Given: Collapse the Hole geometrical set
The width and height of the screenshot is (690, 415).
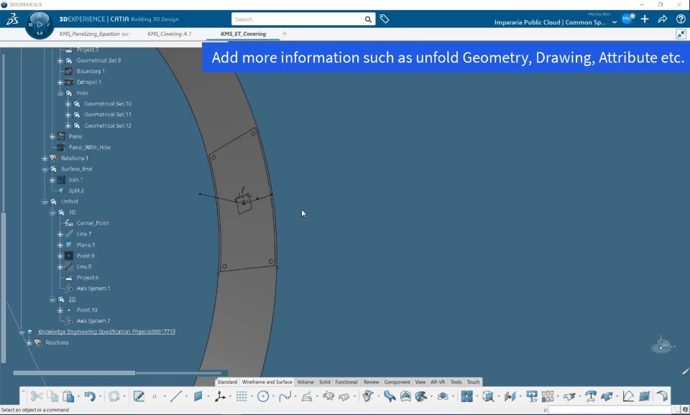Looking at the screenshot, I should pyautogui.click(x=60, y=93).
